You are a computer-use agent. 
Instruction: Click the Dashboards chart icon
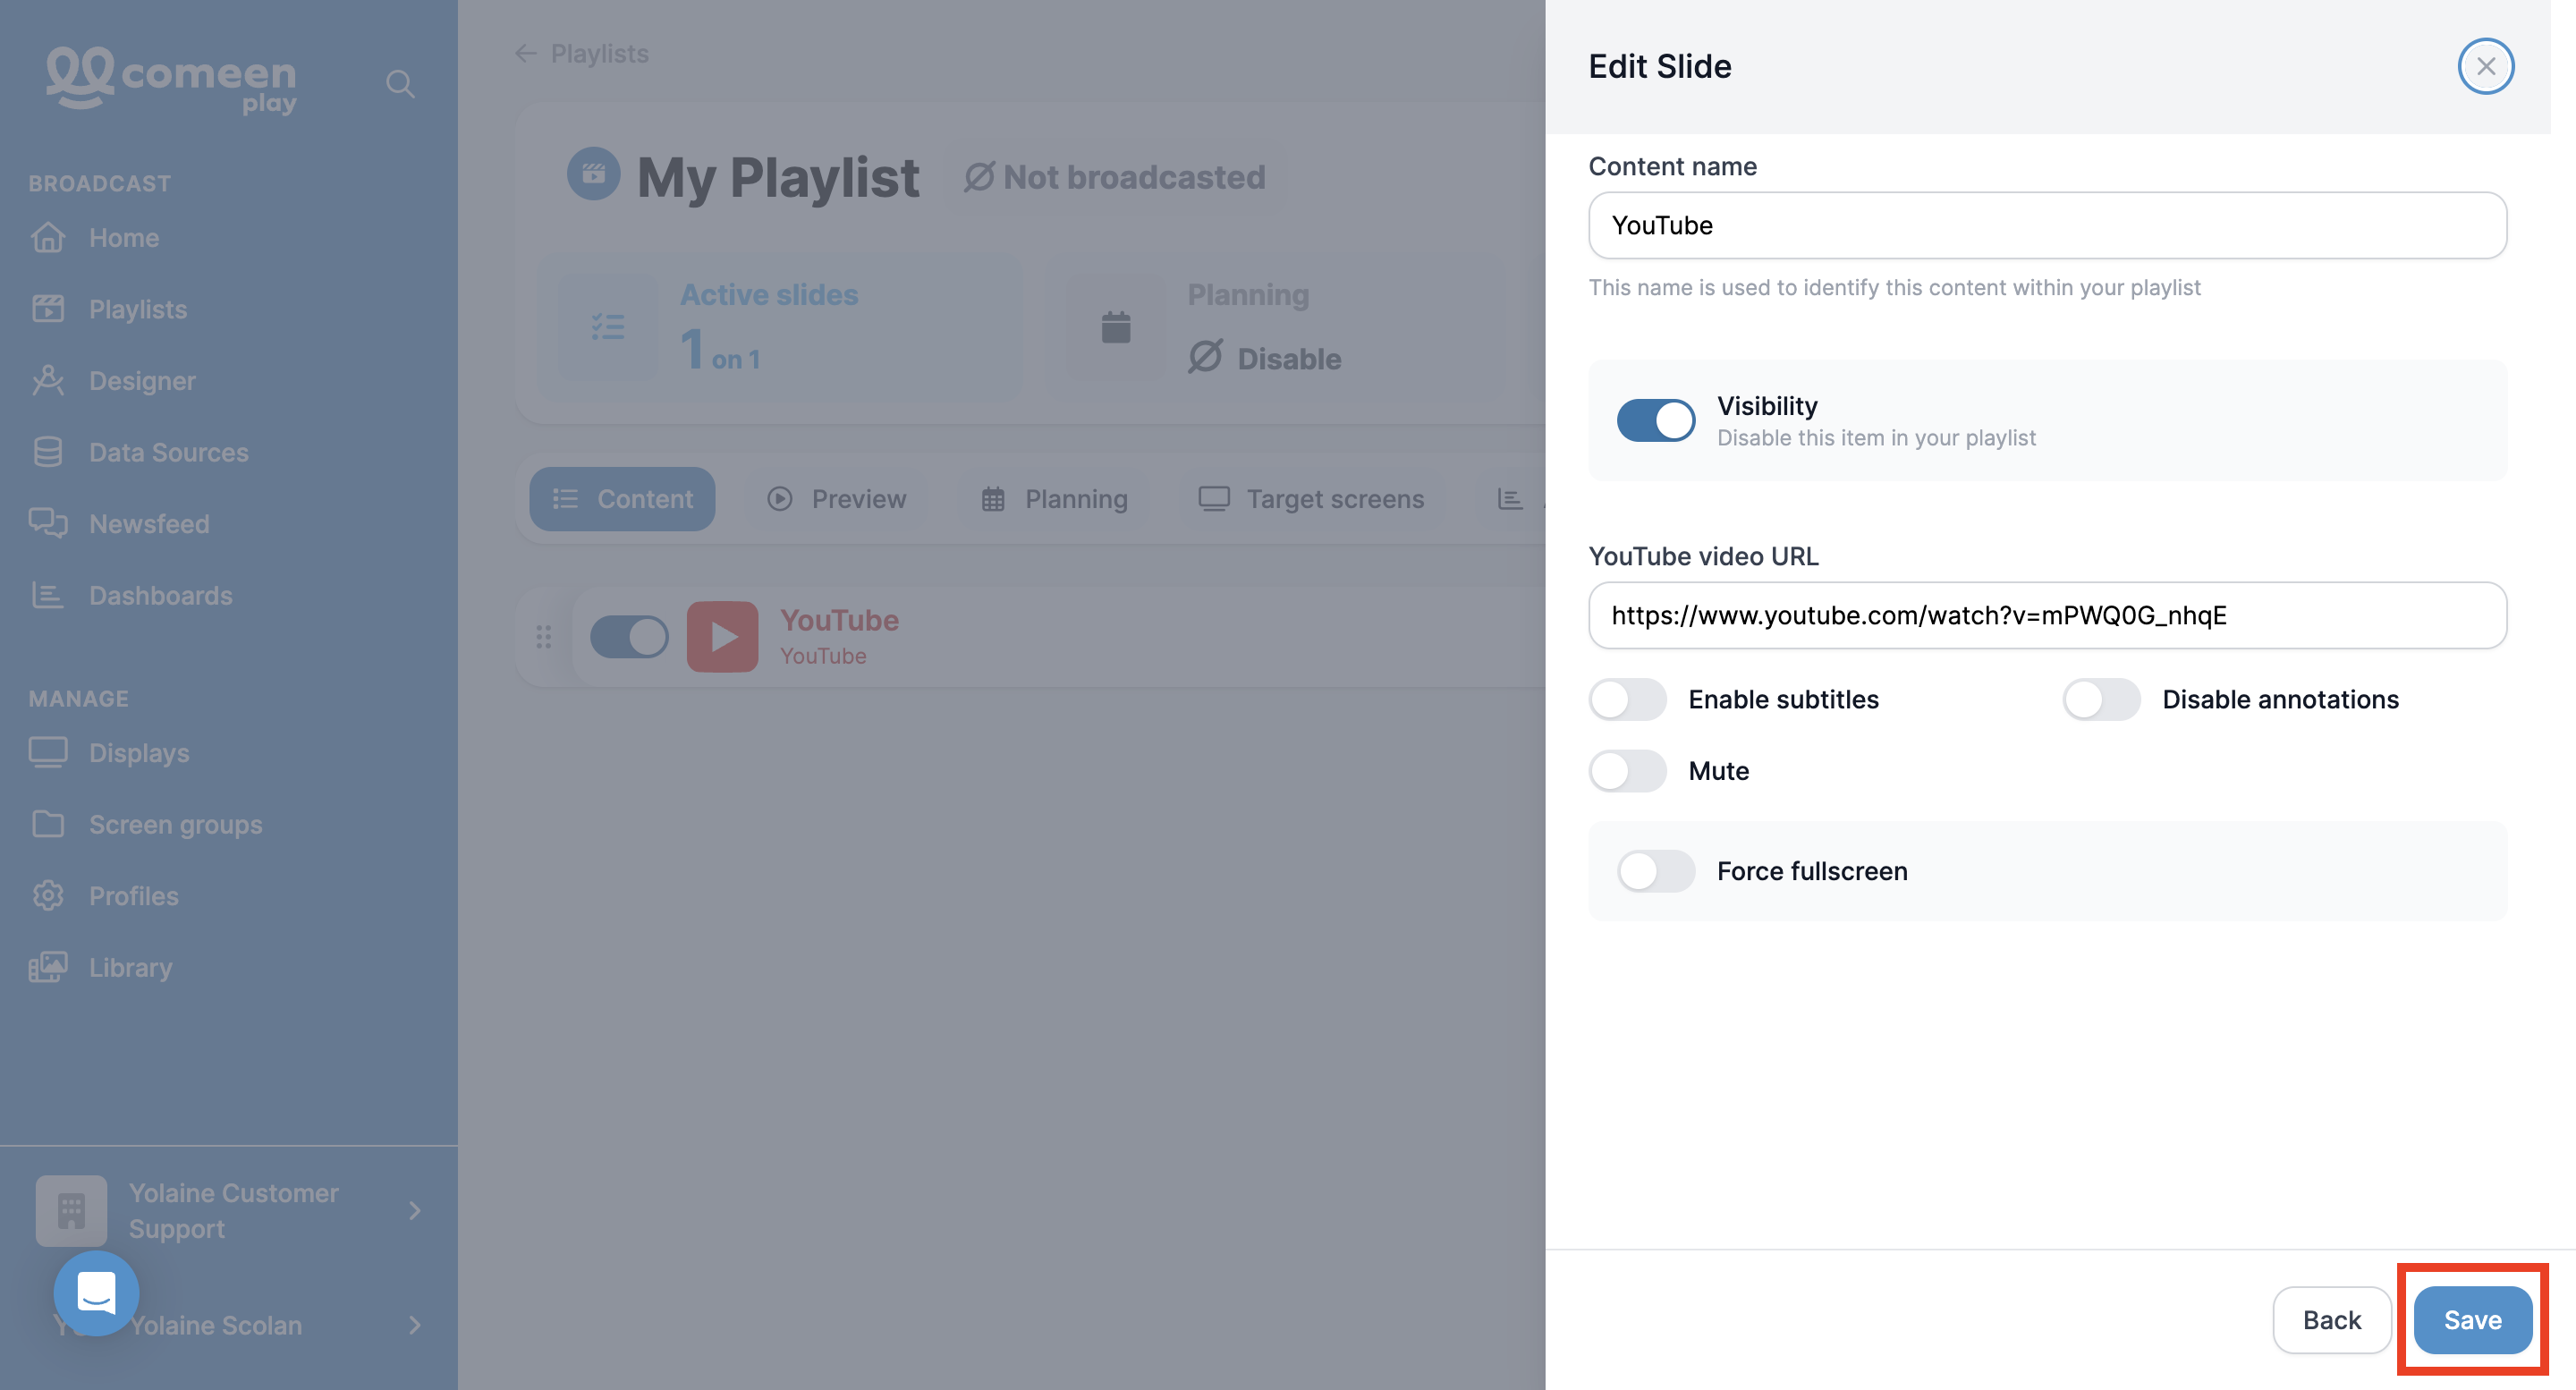[x=48, y=595]
